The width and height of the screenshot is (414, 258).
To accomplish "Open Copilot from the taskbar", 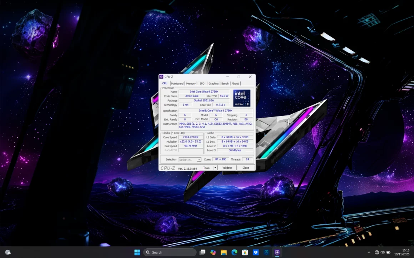I will (x=213, y=252).
